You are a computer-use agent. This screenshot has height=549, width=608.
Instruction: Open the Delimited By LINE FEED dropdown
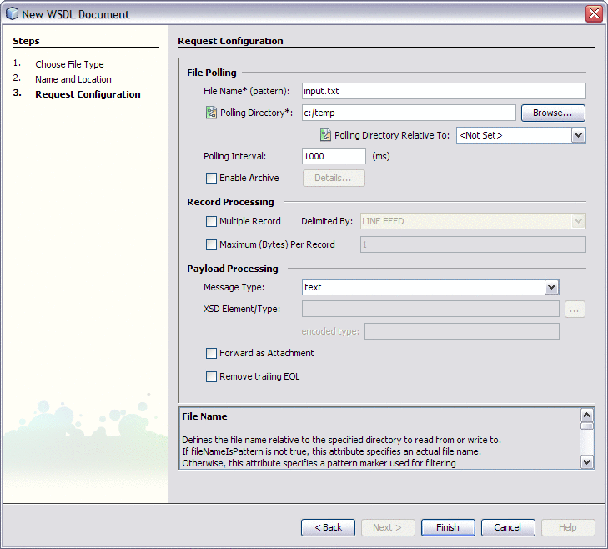point(578,221)
